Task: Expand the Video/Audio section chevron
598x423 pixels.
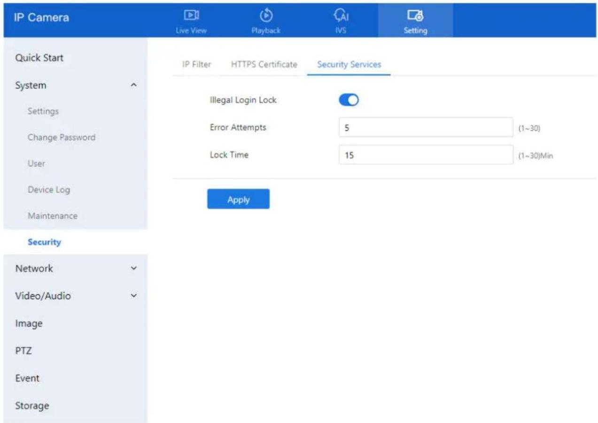Action: [x=133, y=296]
